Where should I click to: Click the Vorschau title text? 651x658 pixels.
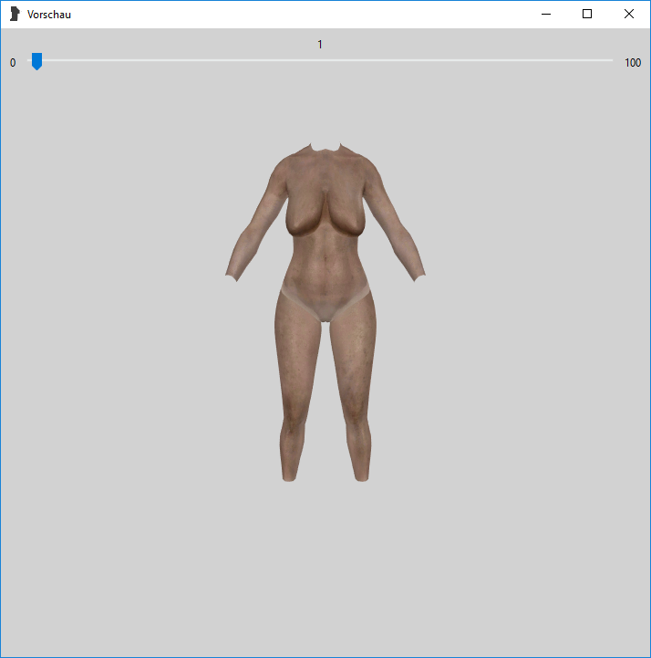49,15
